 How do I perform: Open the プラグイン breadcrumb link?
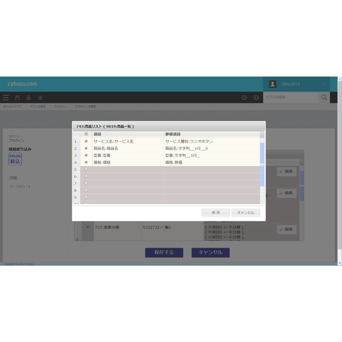pos(60,106)
